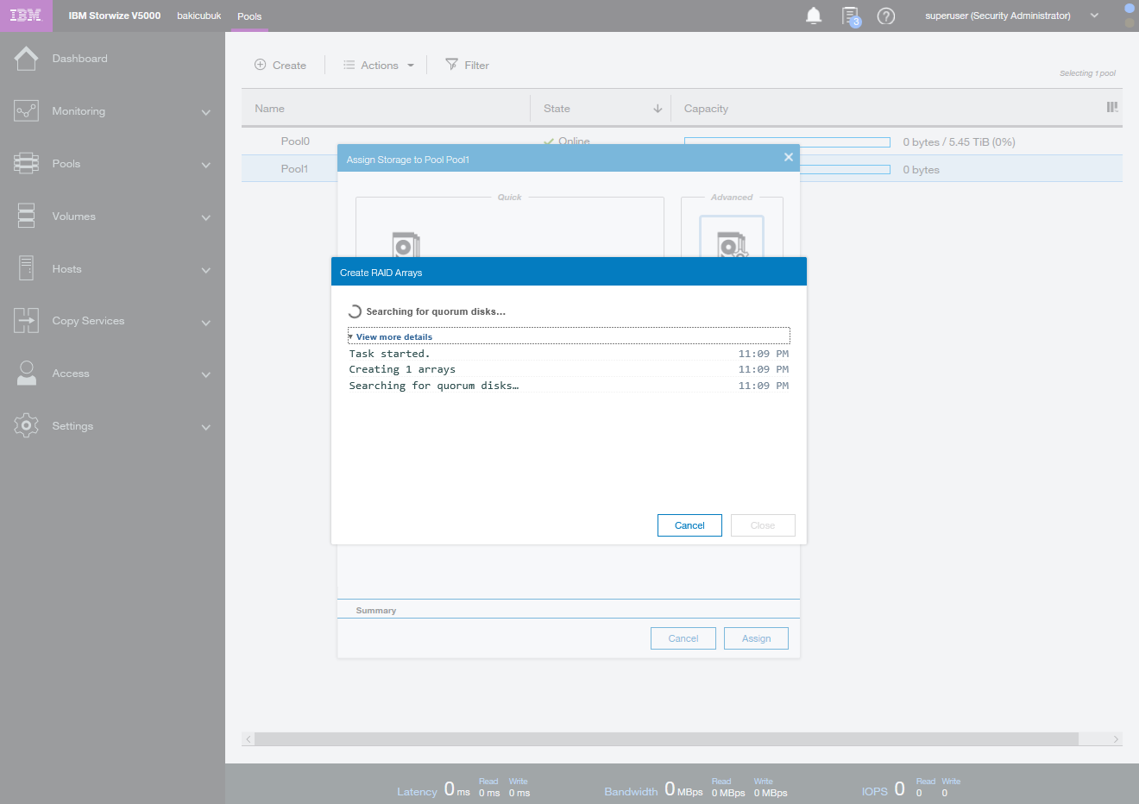Expand the Copy Services chevron

205,323
